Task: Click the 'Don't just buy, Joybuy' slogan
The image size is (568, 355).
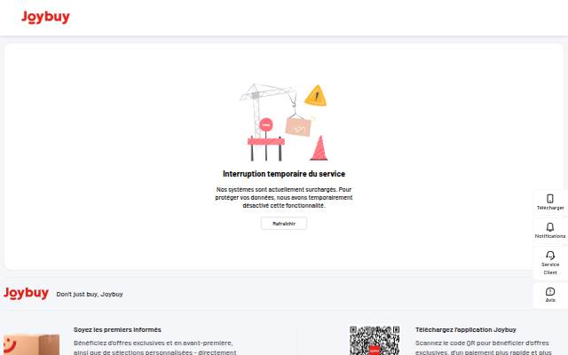Action: (90, 294)
